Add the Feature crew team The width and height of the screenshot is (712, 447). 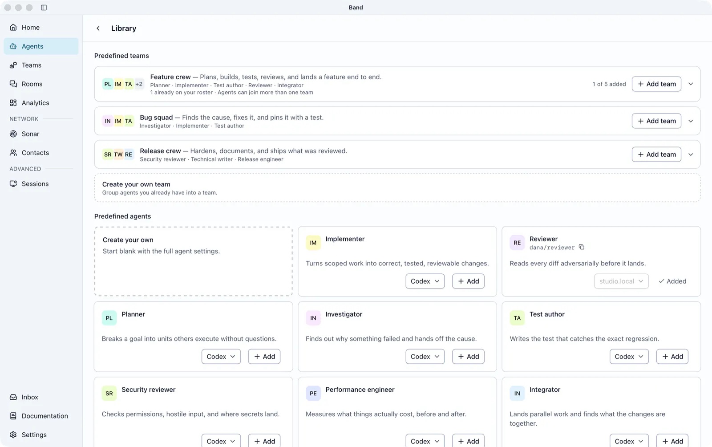point(656,84)
